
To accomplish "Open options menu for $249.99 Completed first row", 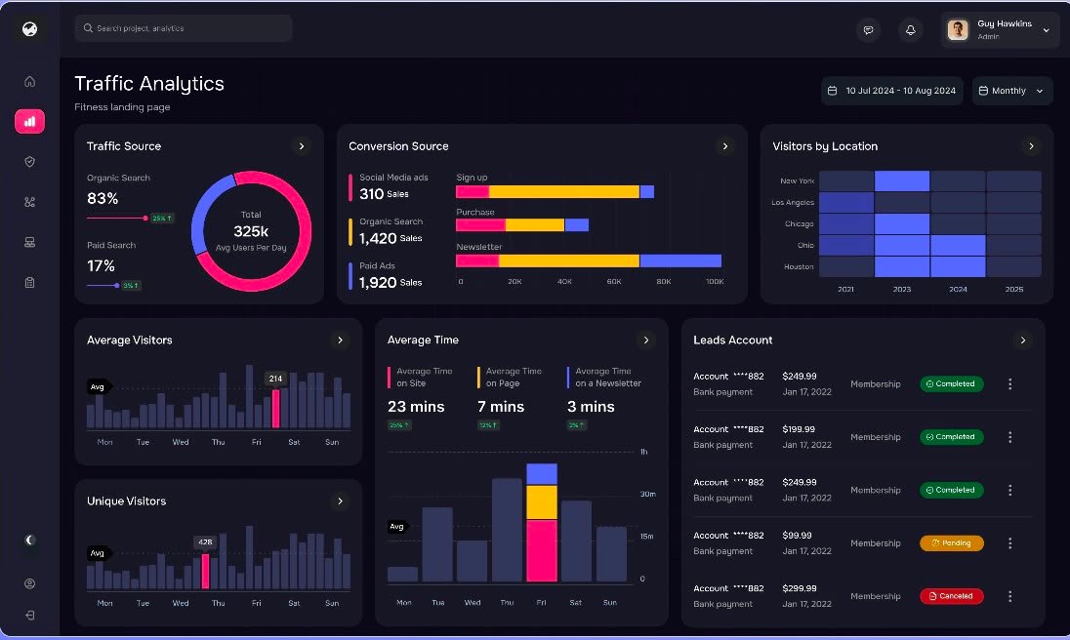I will click(1009, 383).
